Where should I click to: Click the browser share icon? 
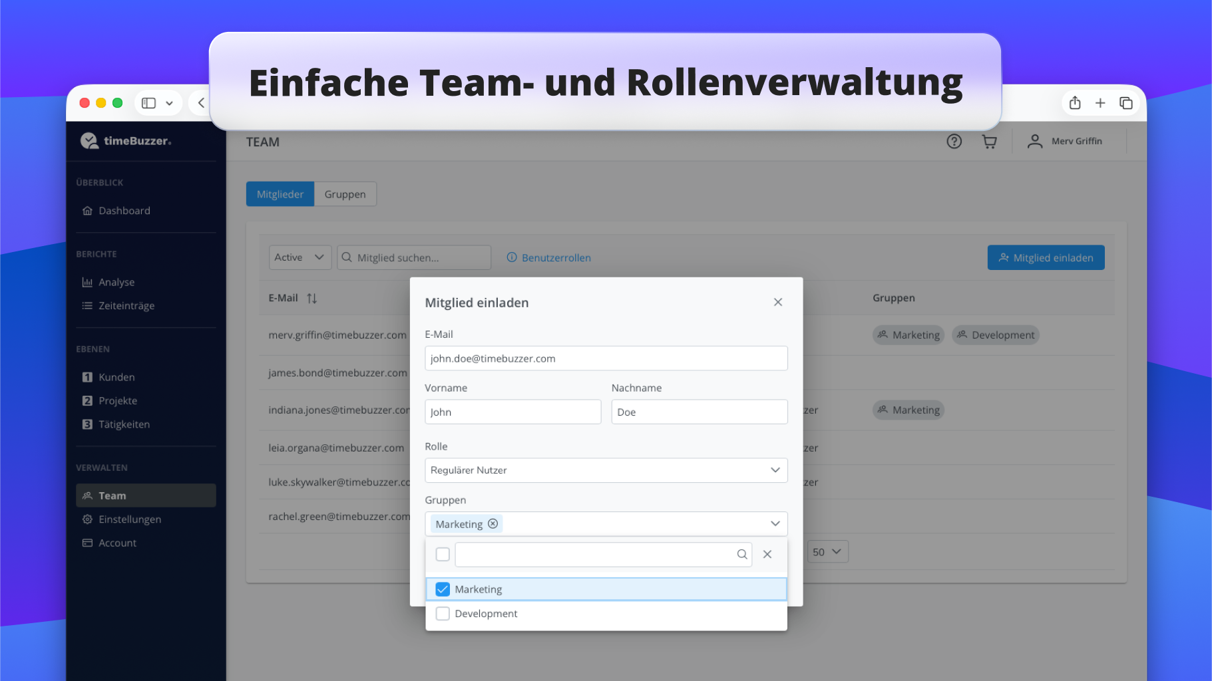(1074, 103)
